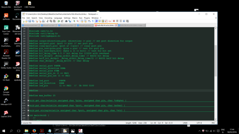Click the Stop Recording macro icon
The height and width of the screenshot is (134, 239).
click(x=117, y=21)
